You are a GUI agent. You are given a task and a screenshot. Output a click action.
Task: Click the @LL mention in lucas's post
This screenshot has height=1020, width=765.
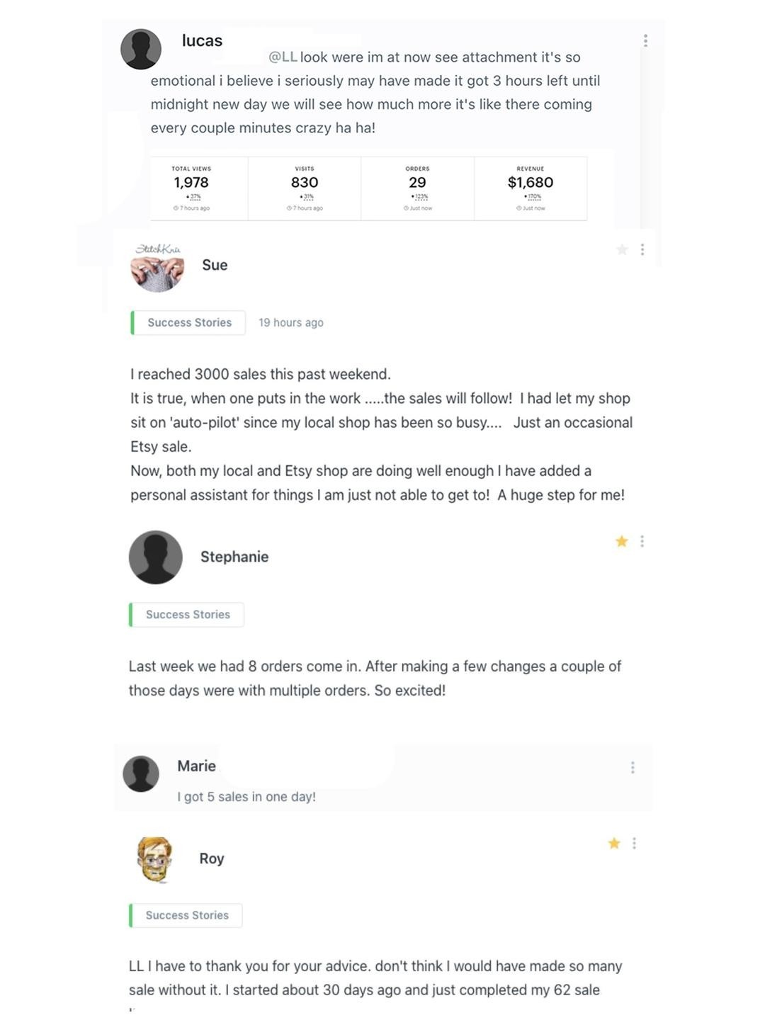pos(283,57)
